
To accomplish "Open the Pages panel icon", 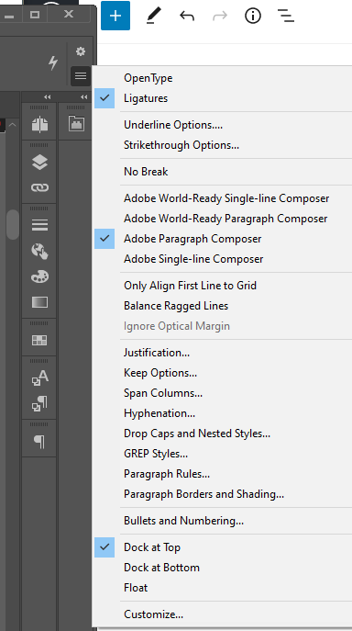I will pyautogui.click(x=39, y=124).
